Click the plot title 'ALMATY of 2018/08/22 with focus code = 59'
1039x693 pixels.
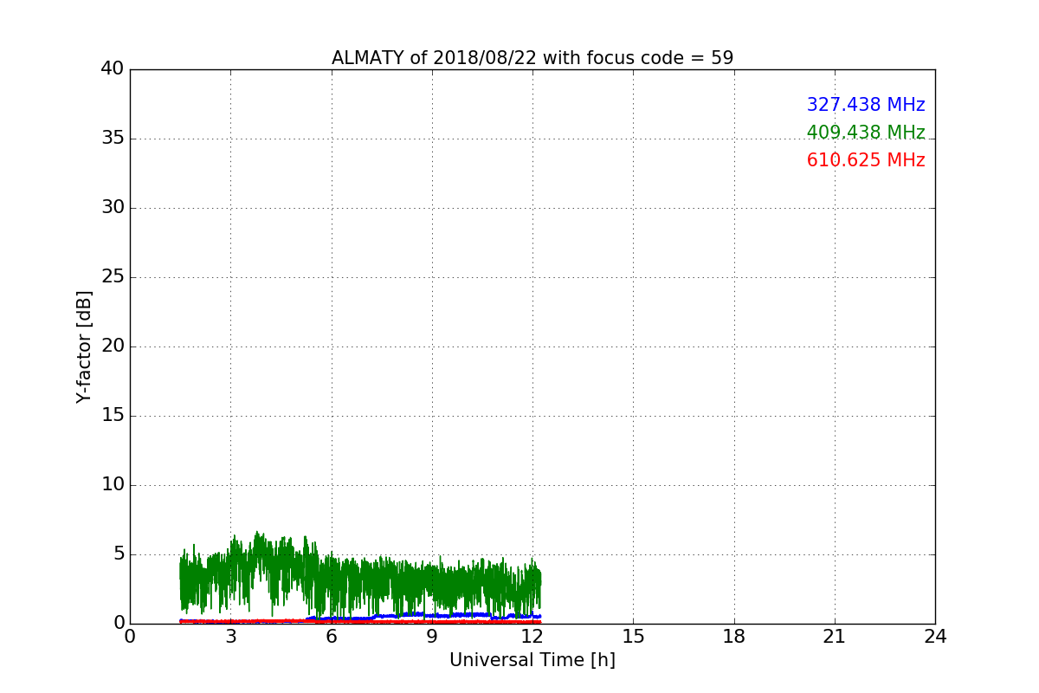(532, 58)
